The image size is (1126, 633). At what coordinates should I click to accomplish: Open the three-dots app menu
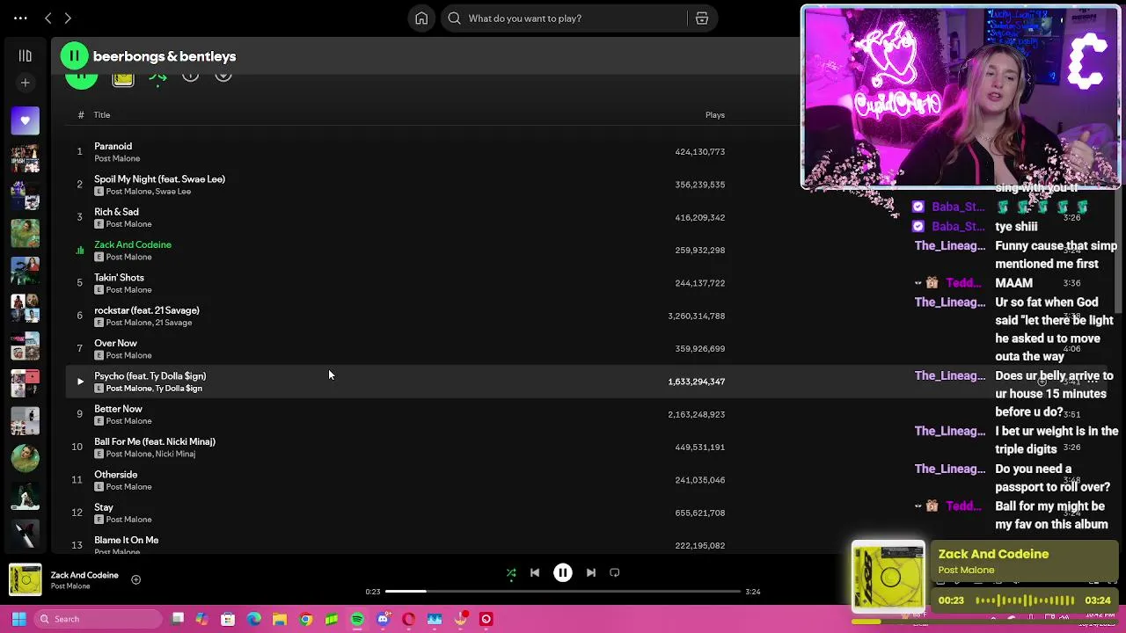(x=20, y=18)
